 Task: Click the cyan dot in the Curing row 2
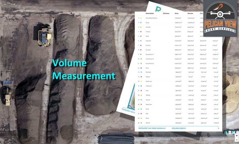(141, 23)
